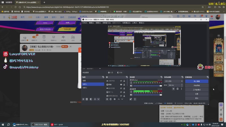
Task: Add a new source with the plus icon
Action: pyautogui.click(x=107, y=99)
